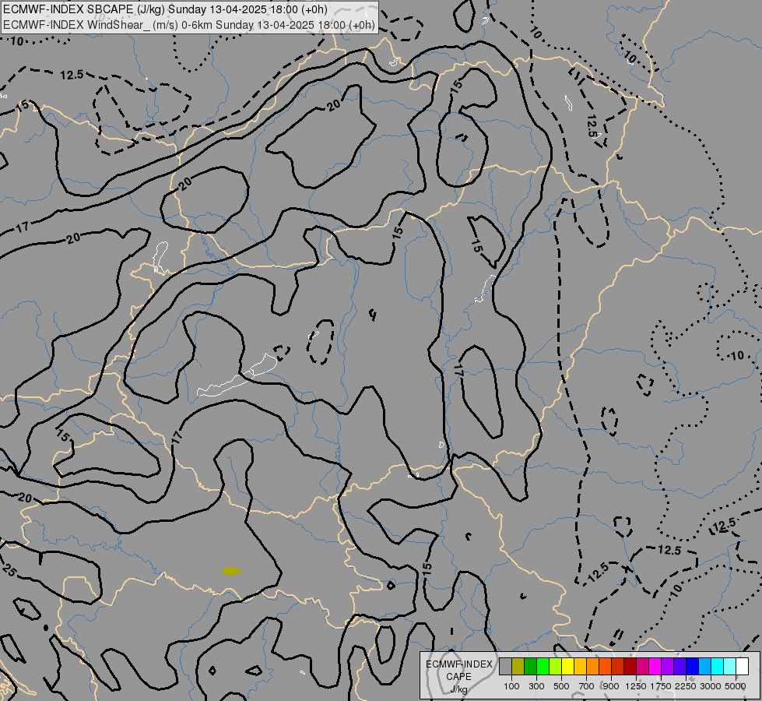Click the WindShear 0-6km title line
The width and height of the screenshot is (762, 701).
[189, 25]
